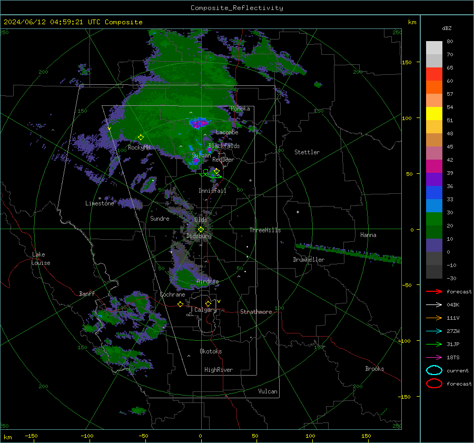Image resolution: width=474 pixels, height=443 pixels.
Task: Click the red forecast arrow in legend
Action: point(434,291)
